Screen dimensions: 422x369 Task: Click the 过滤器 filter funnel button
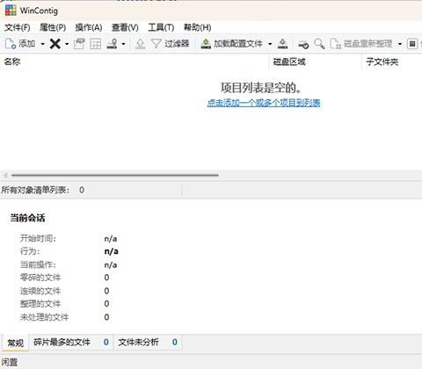[x=170, y=44]
